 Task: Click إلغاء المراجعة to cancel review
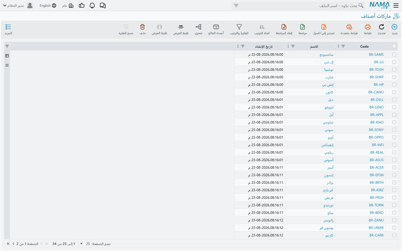click(x=284, y=29)
